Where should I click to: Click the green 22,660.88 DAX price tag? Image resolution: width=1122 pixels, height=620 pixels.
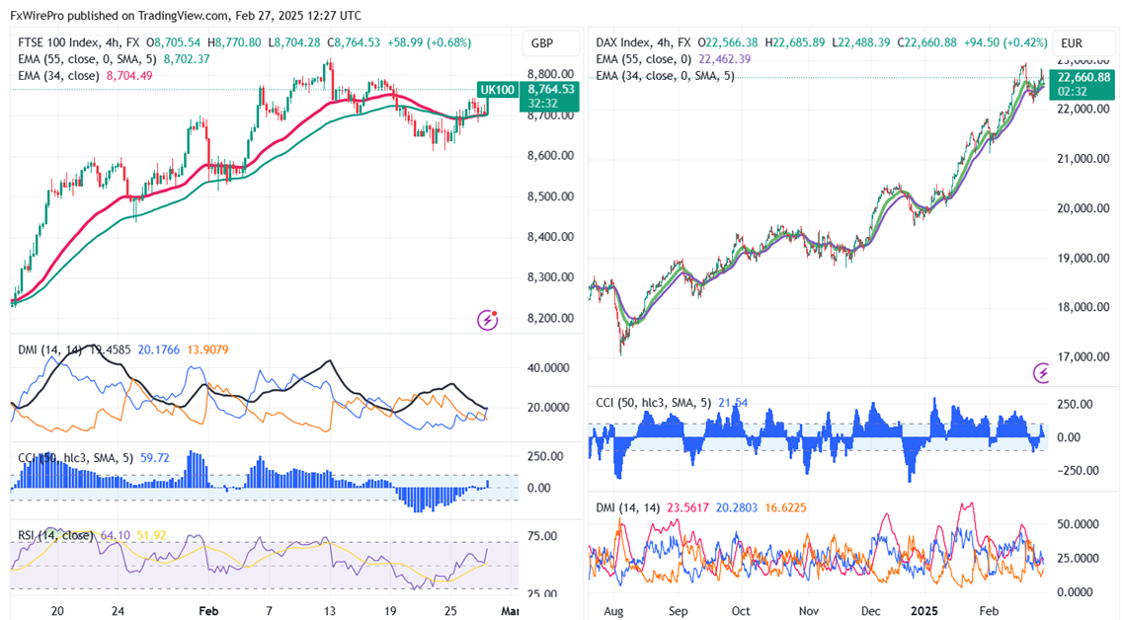(1083, 78)
